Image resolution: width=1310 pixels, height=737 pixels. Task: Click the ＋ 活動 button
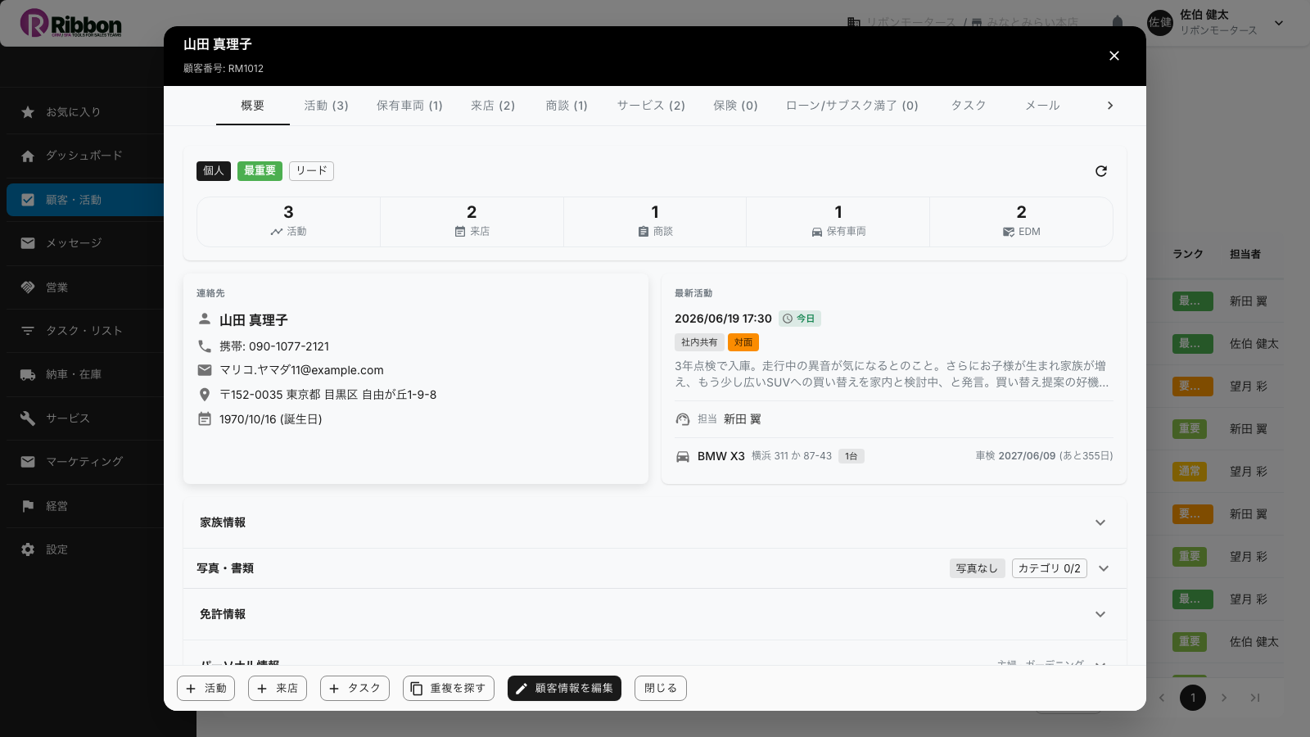coord(206,689)
